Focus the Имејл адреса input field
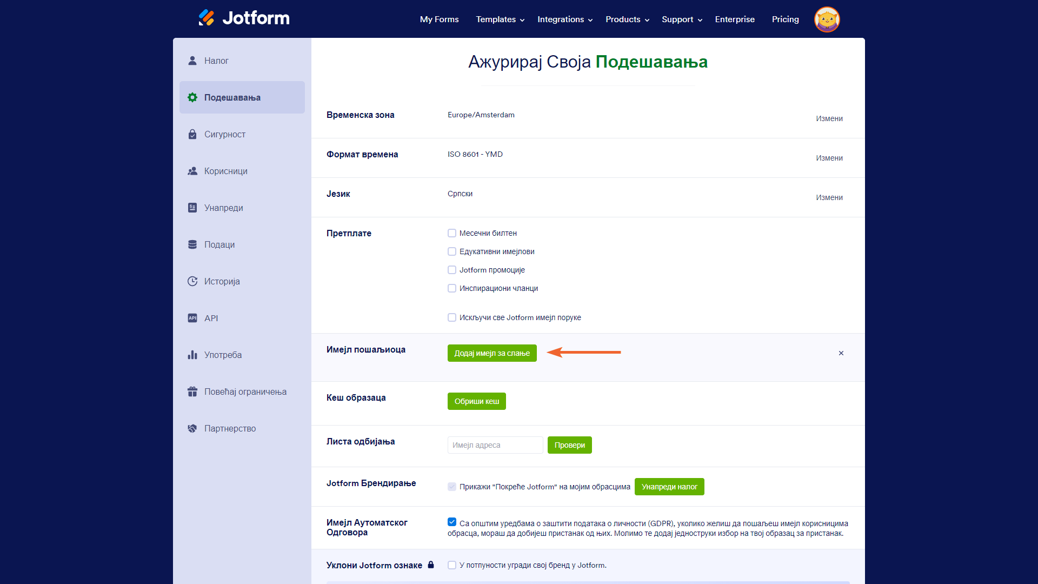This screenshot has height=584, width=1038. tap(495, 445)
